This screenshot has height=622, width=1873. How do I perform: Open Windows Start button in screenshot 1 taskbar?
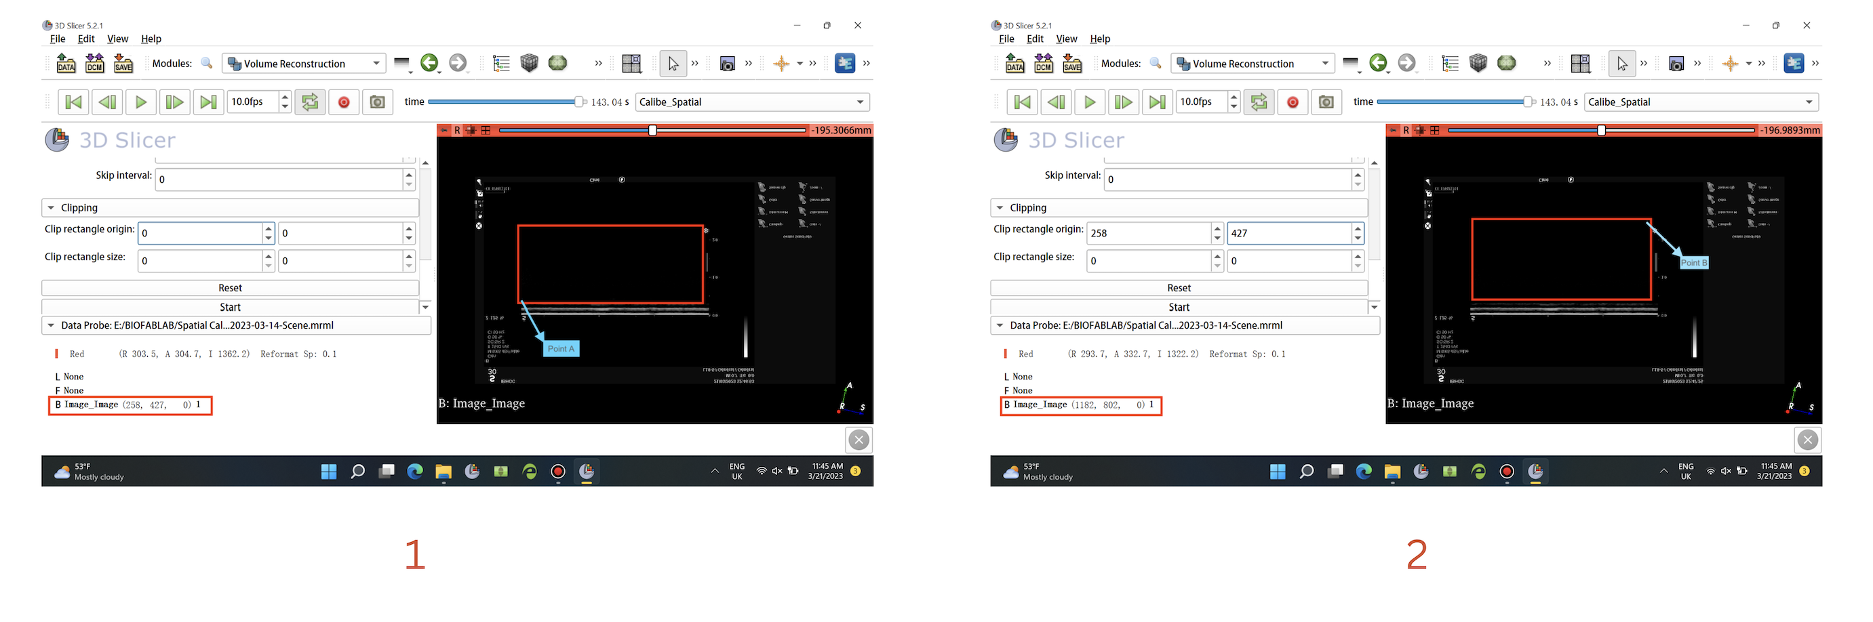[x=329, y=472]
